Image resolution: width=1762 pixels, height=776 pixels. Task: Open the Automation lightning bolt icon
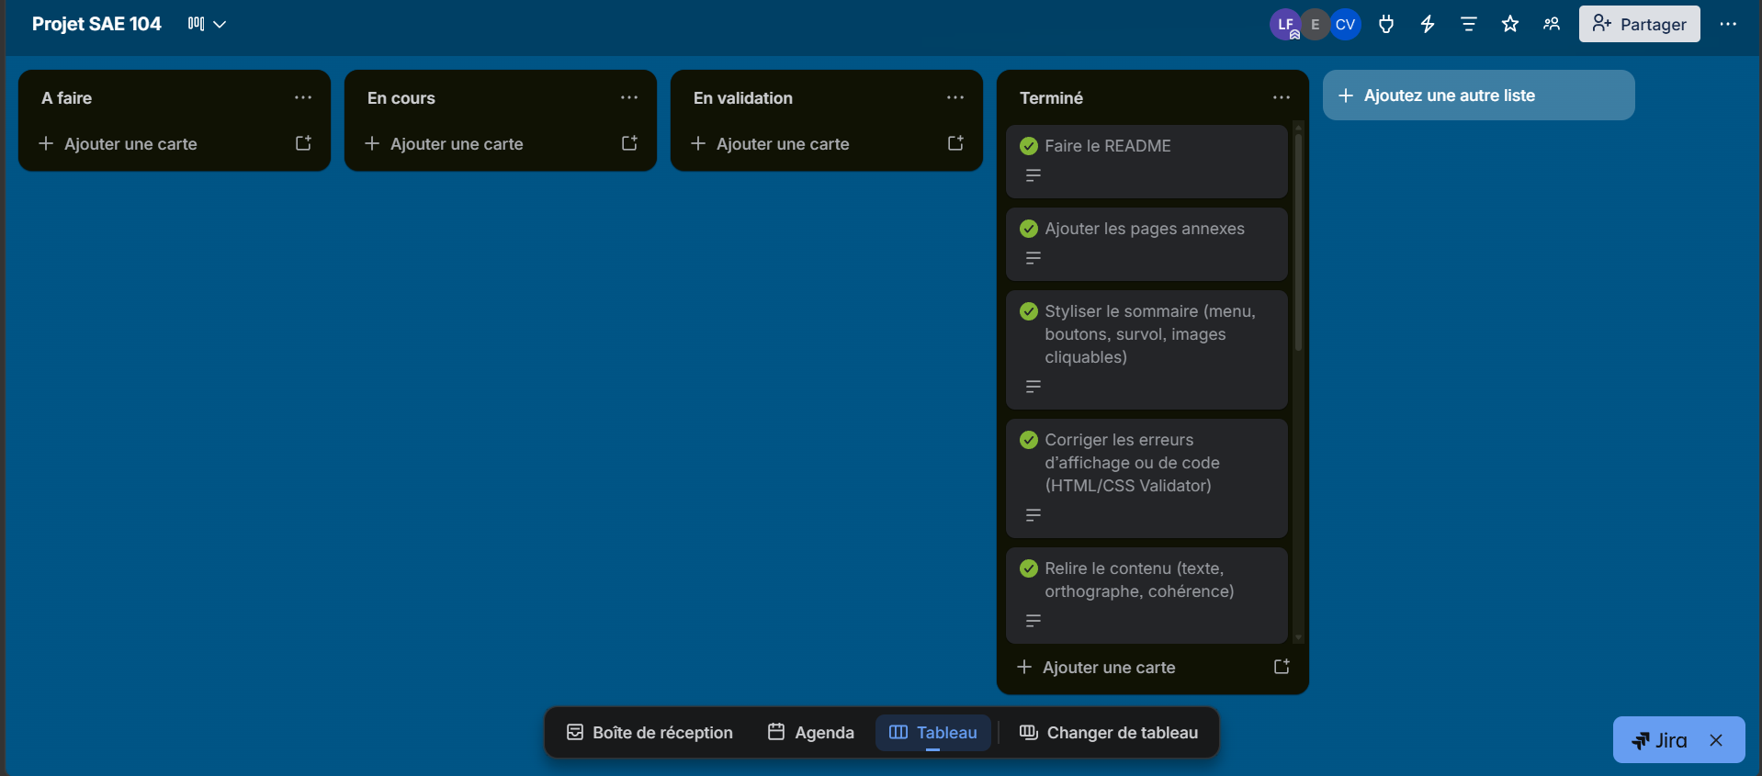click(1428, 25)
